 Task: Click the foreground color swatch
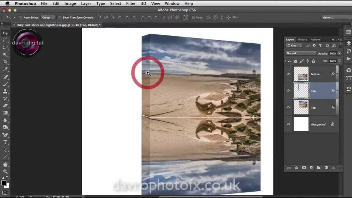click(4, 183)
